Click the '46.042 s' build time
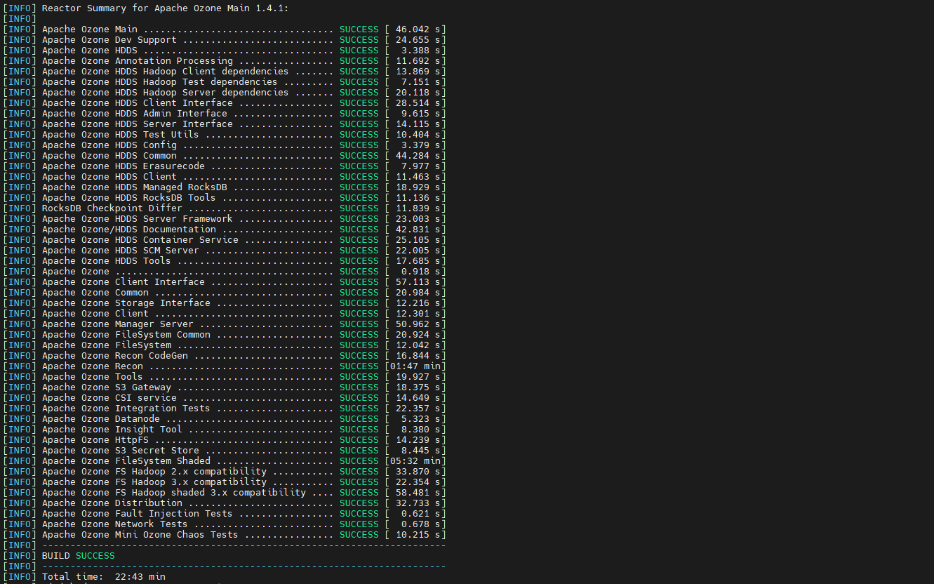This screenshot has width=934, height=584. (420, 29)
